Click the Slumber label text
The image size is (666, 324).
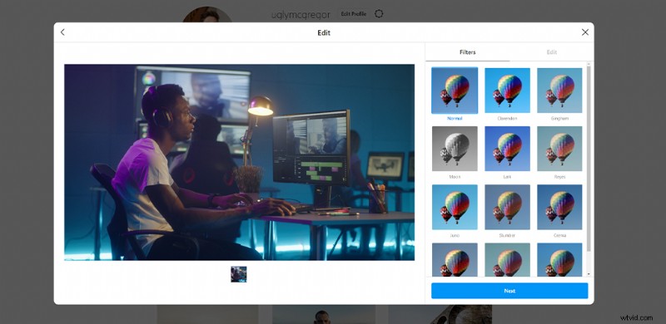click(507, 235)
